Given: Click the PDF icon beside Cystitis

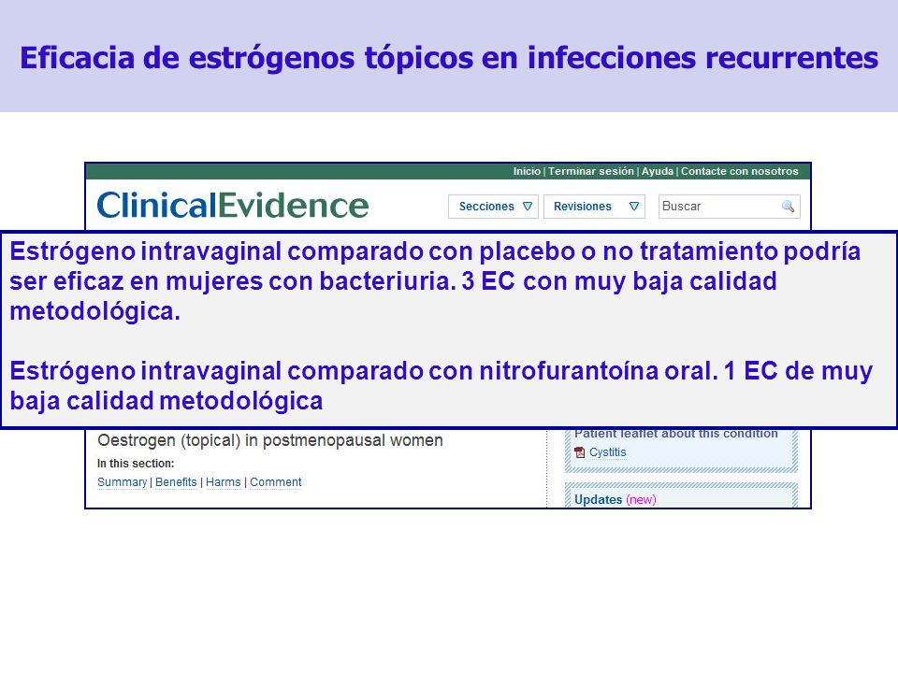Looking at the screenshot, I should point(580,452).
